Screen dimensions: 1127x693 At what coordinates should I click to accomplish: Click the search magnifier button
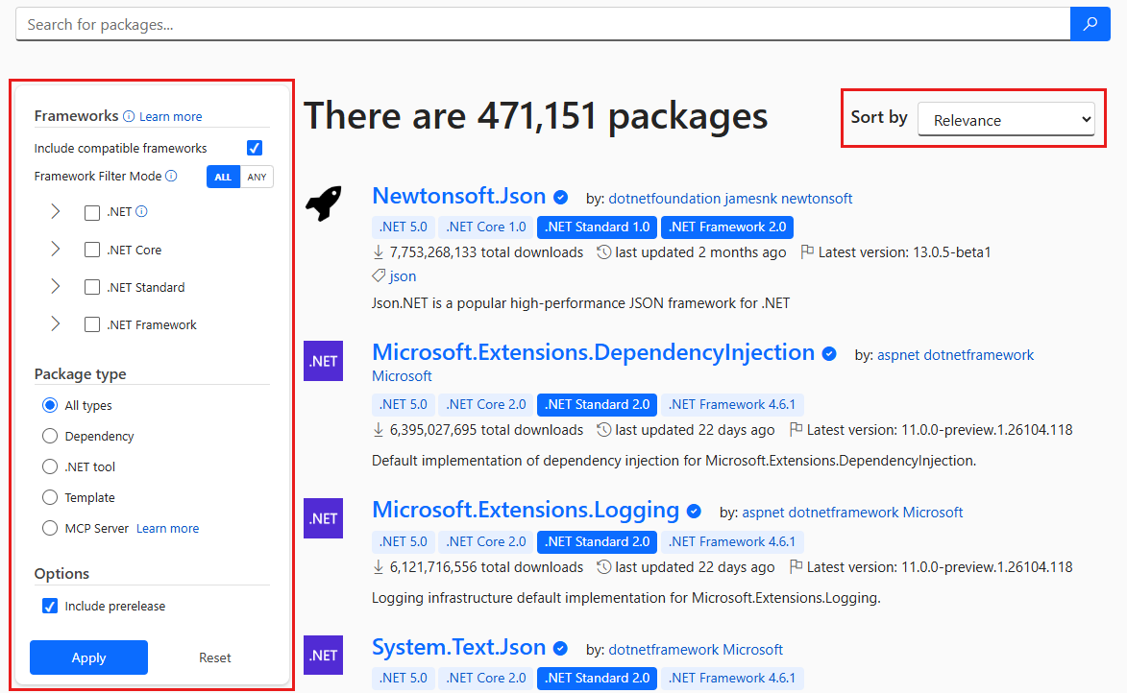1090,24
